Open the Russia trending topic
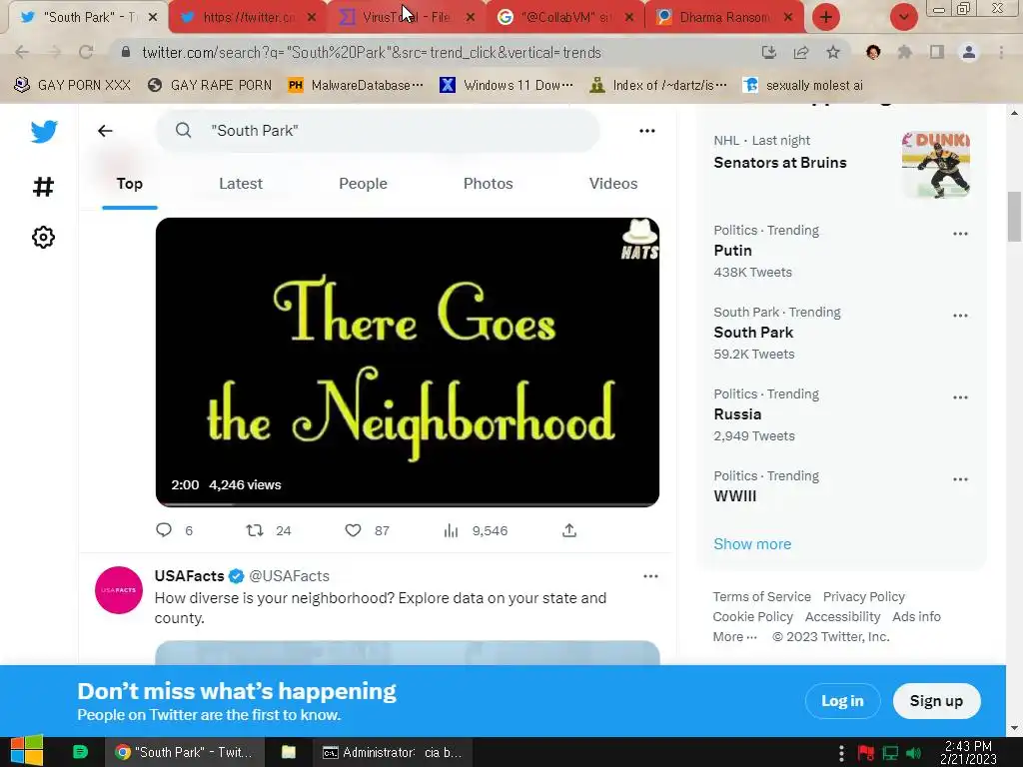Image resolution: width=1023 pixels, height=767 pixels. coord(737,414)
